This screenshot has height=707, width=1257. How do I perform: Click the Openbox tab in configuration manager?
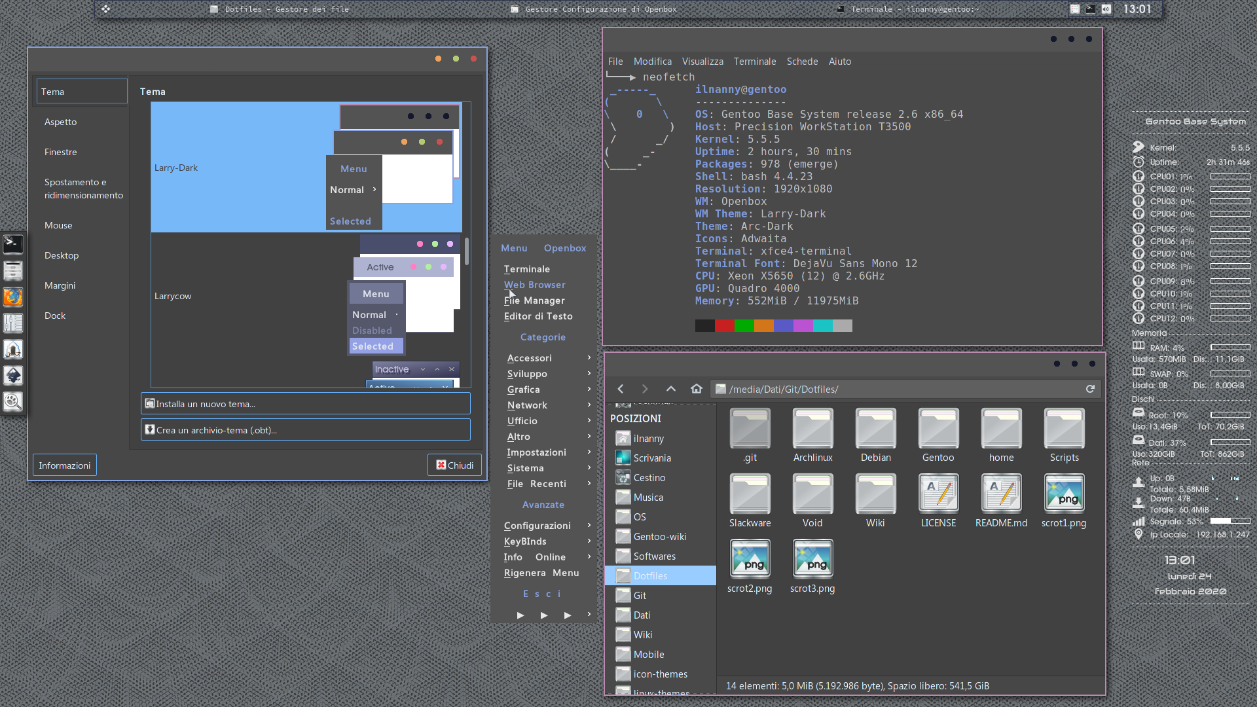point(564,247)
